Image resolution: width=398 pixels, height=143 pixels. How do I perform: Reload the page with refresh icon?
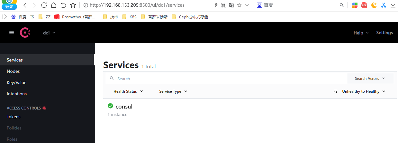44,5
